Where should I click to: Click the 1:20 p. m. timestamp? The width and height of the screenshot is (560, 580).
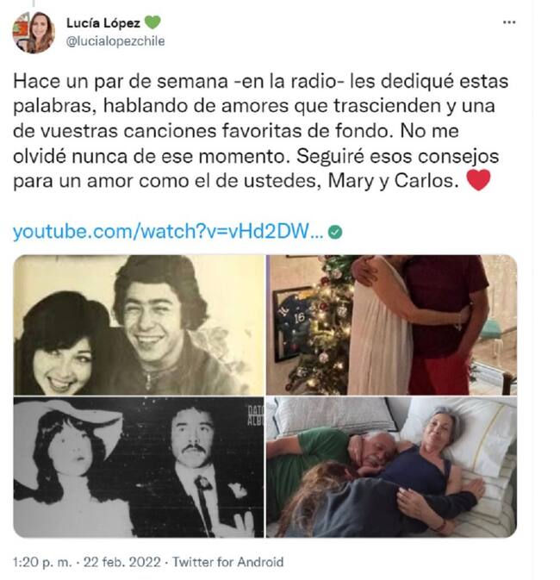pyautogui.click(x=42, y=562)
